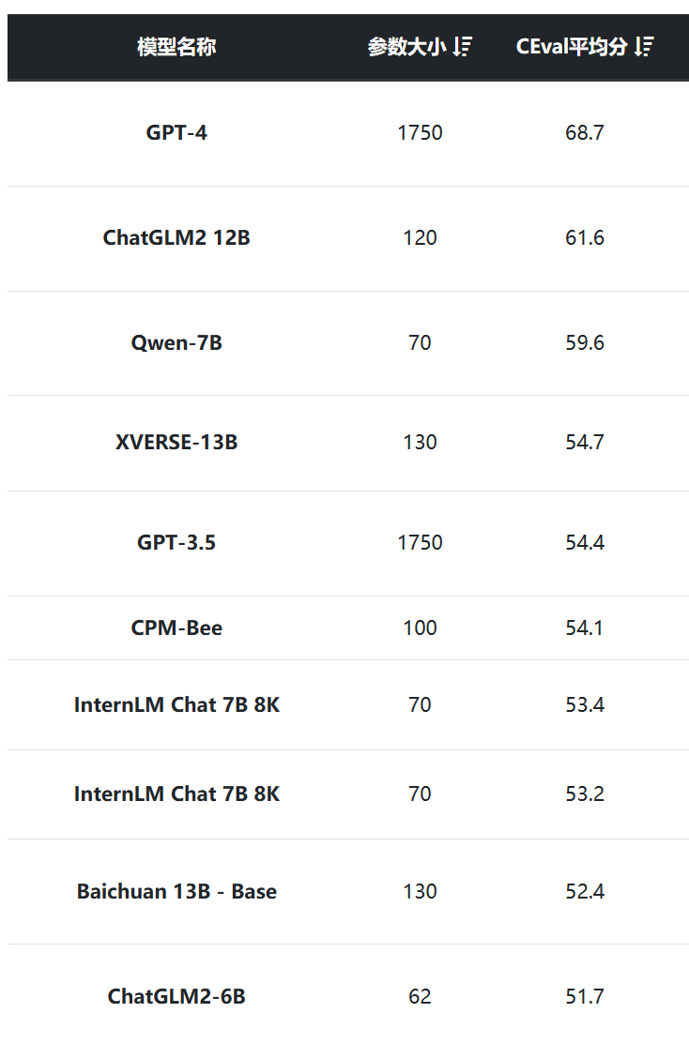Click the ChatGLM2-6B model name
The image size is (689, 1043).
(176, 996)
